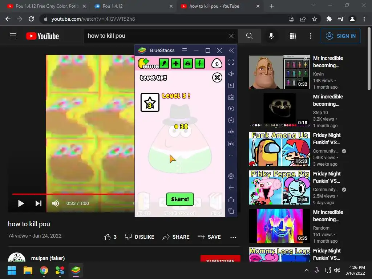
Task: Click the Pou green fun status icon
Action: coord(188,63)
